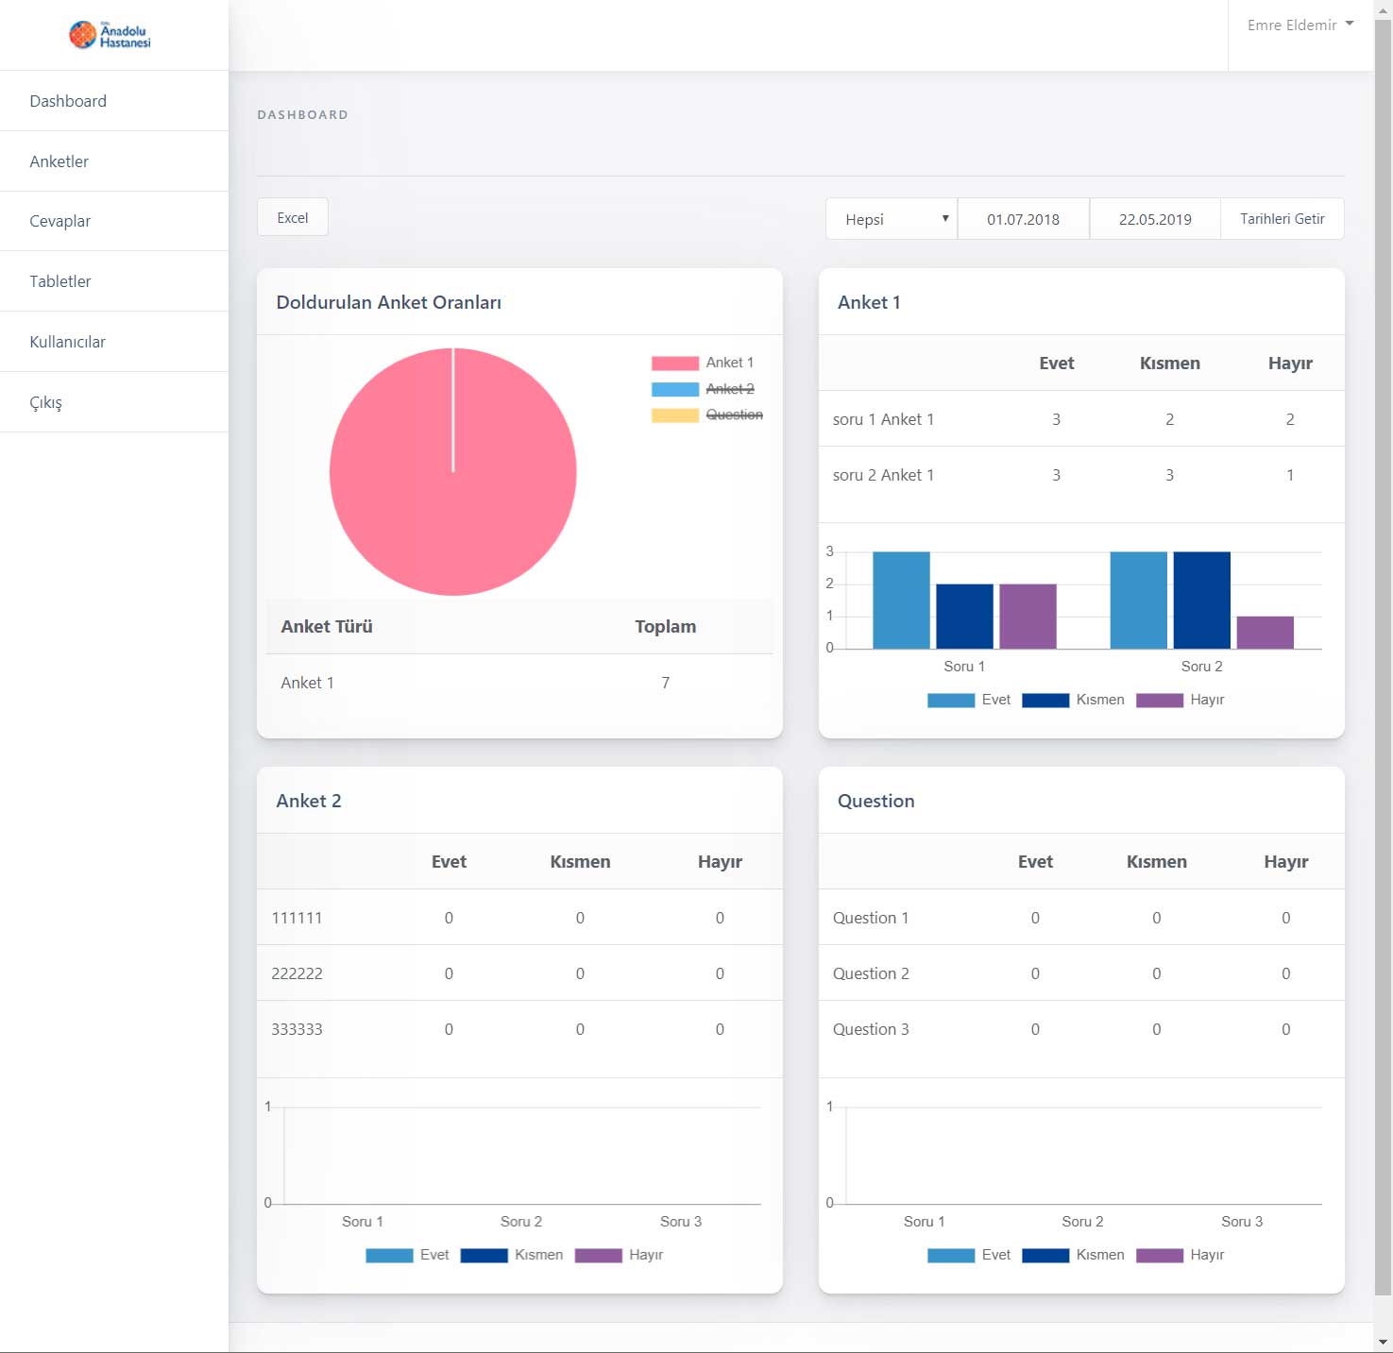Image resolution: width=1393 pixels, height=1353 pixels.
Task: Navigate to Tabletler page
Action: 59,281
